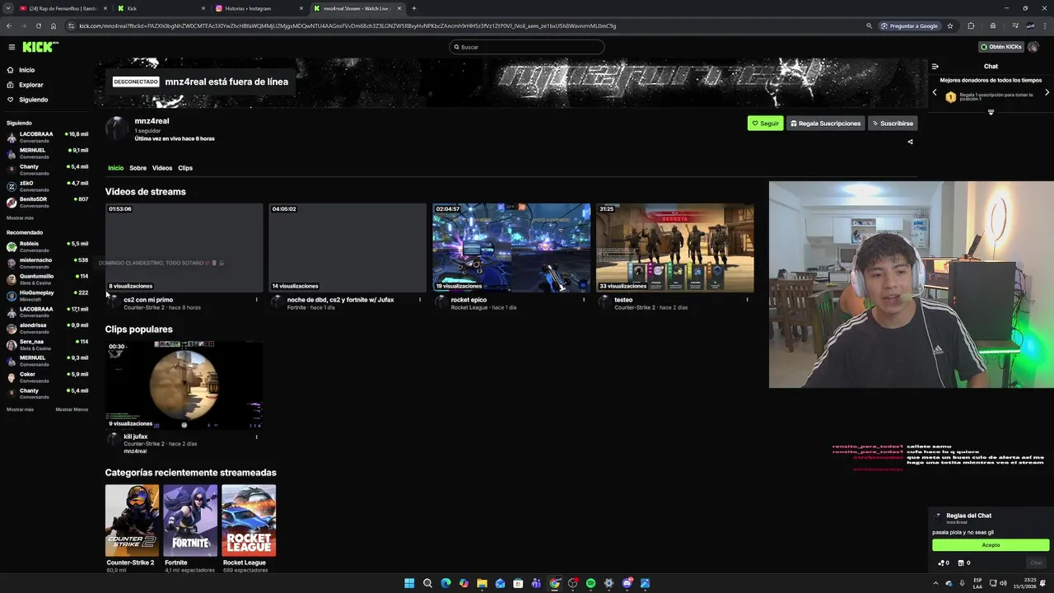Open Siguiendo in the sidebar
Image resolution: width=1054 pixels, height=593 pixels.
33,100
